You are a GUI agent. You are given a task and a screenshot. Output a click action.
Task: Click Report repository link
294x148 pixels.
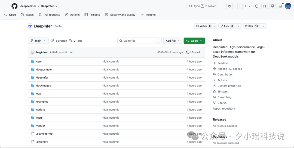pyautogui.click(x=224, y=109)
